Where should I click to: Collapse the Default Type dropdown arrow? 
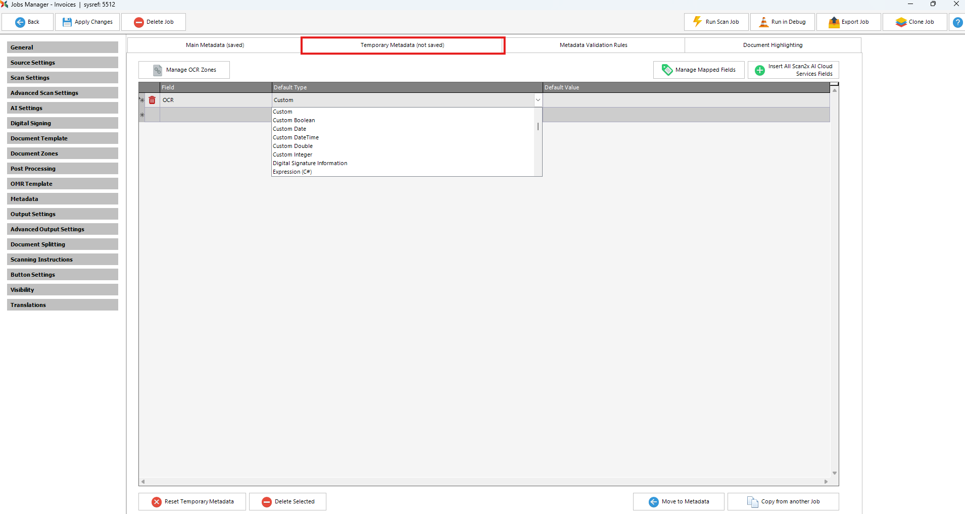point(538,100)
